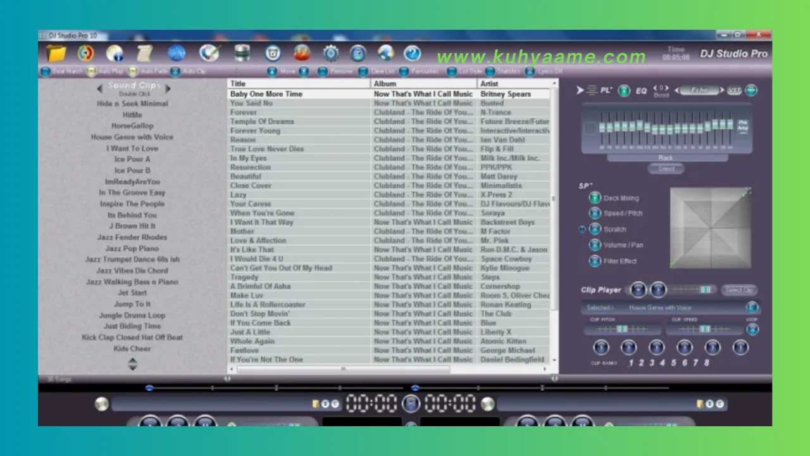Click the blue monitor display toolbar icon
This screenshot has width=810, height=456.
pyautogui.click(x=358, y=53)
